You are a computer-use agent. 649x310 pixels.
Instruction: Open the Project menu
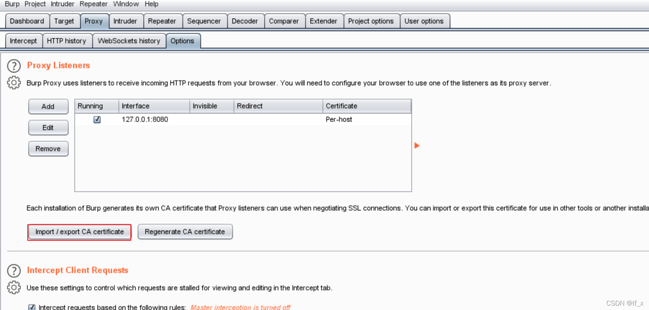point(35,4)
